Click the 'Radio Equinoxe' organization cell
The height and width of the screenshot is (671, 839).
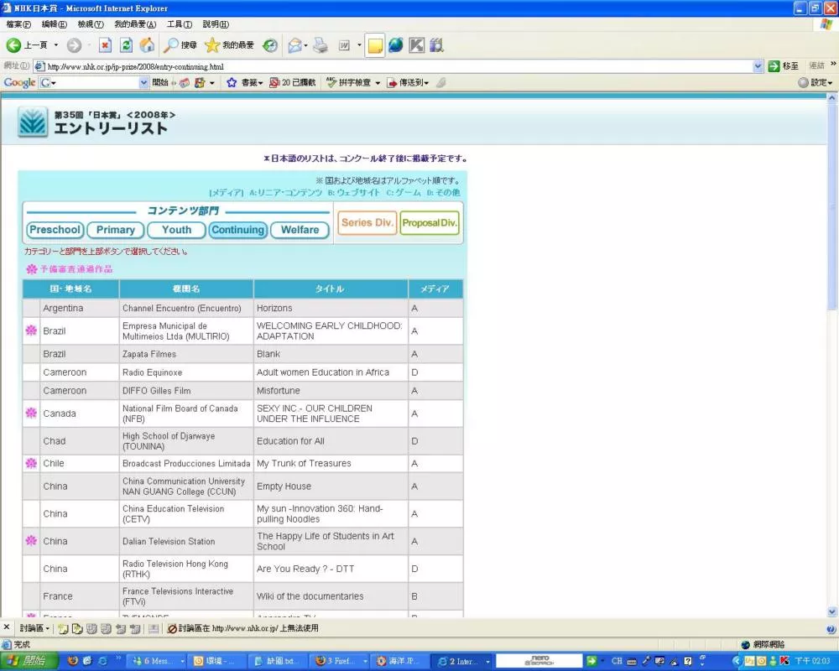point(186,372)
